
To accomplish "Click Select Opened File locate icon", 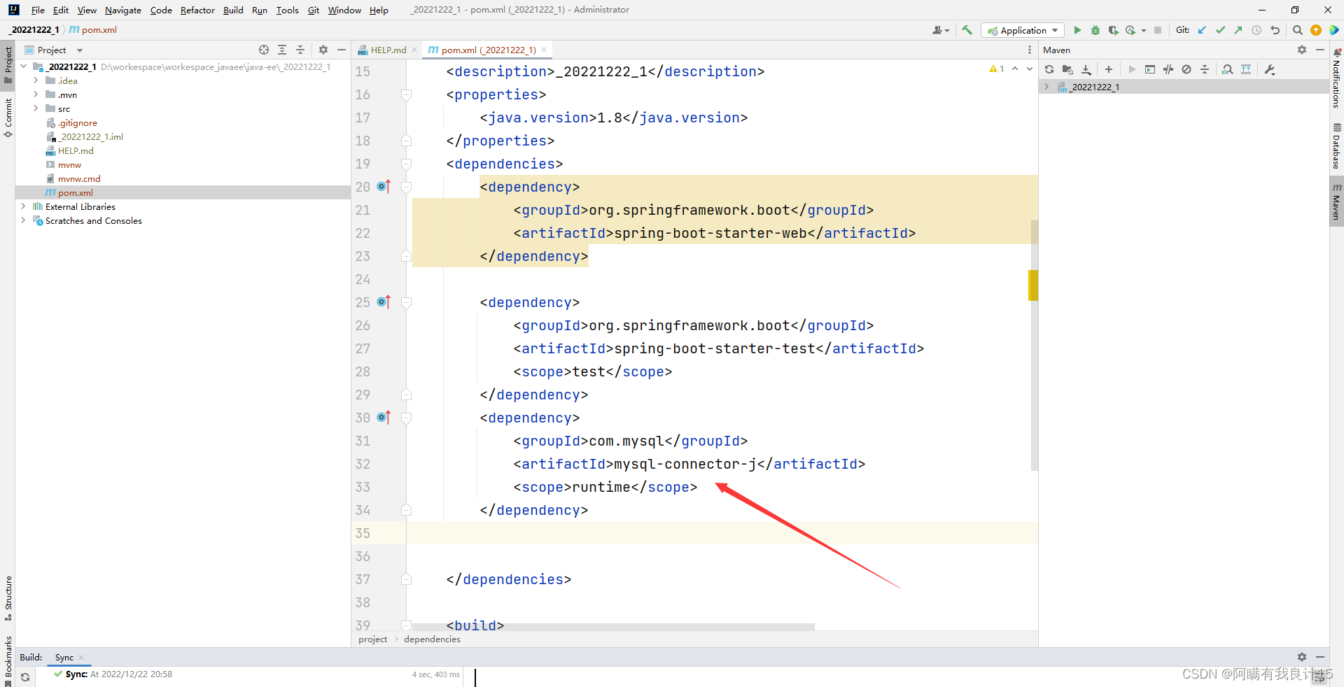I will click(264, 50).
